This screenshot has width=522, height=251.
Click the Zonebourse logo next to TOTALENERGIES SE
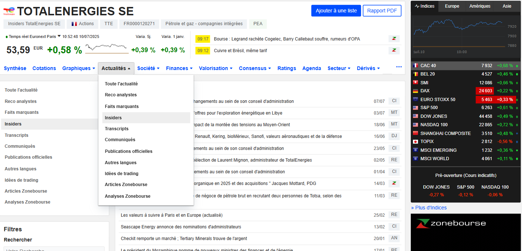click(x=8, y=10)
